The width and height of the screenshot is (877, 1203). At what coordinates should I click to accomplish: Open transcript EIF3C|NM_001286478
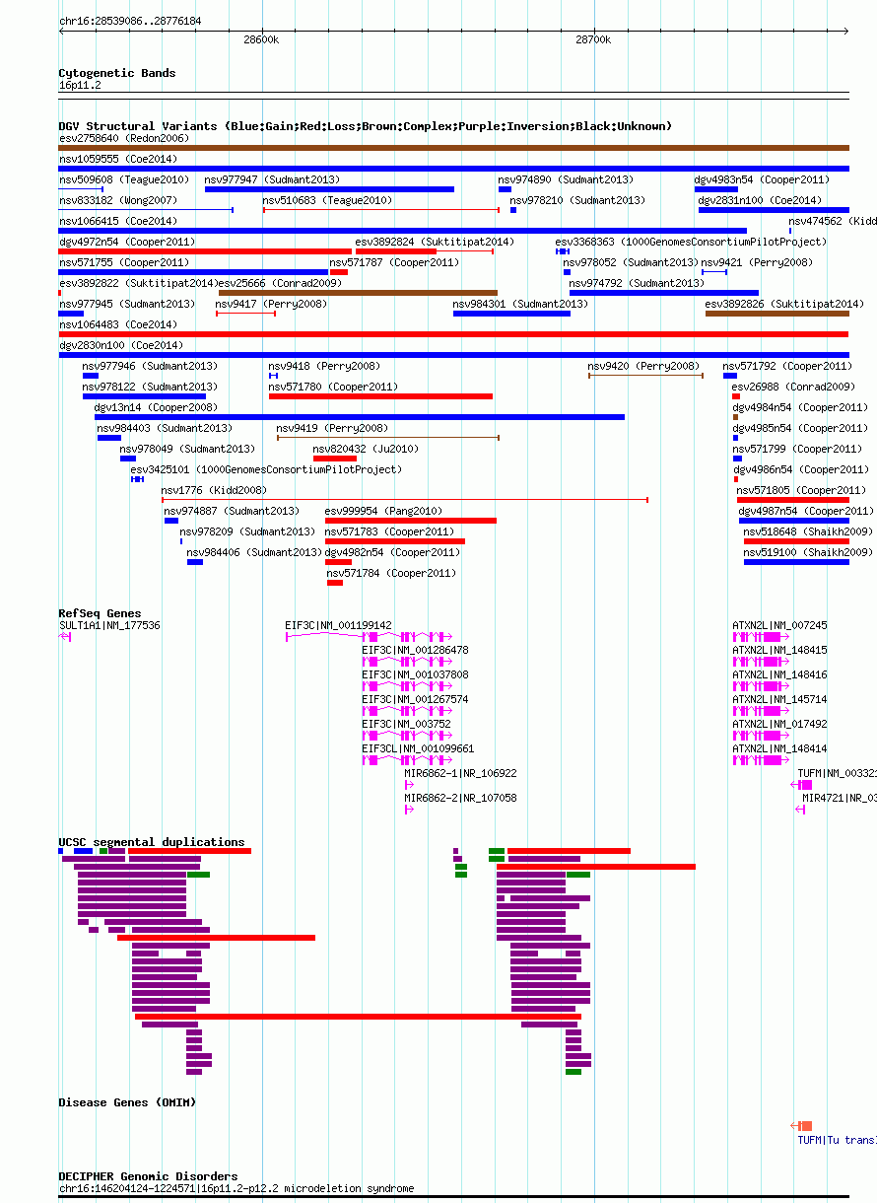[x=415, y=650]
